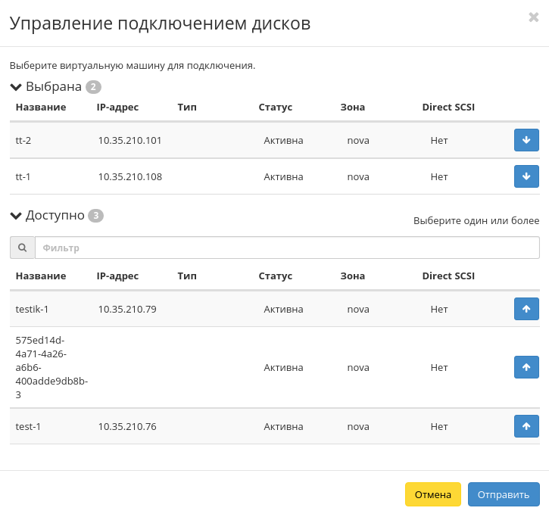Image resolution: width=549 pixels, height=514 pixels.
Task: Add the 575ed14d machine with up arrow
Action: point(526,367)
